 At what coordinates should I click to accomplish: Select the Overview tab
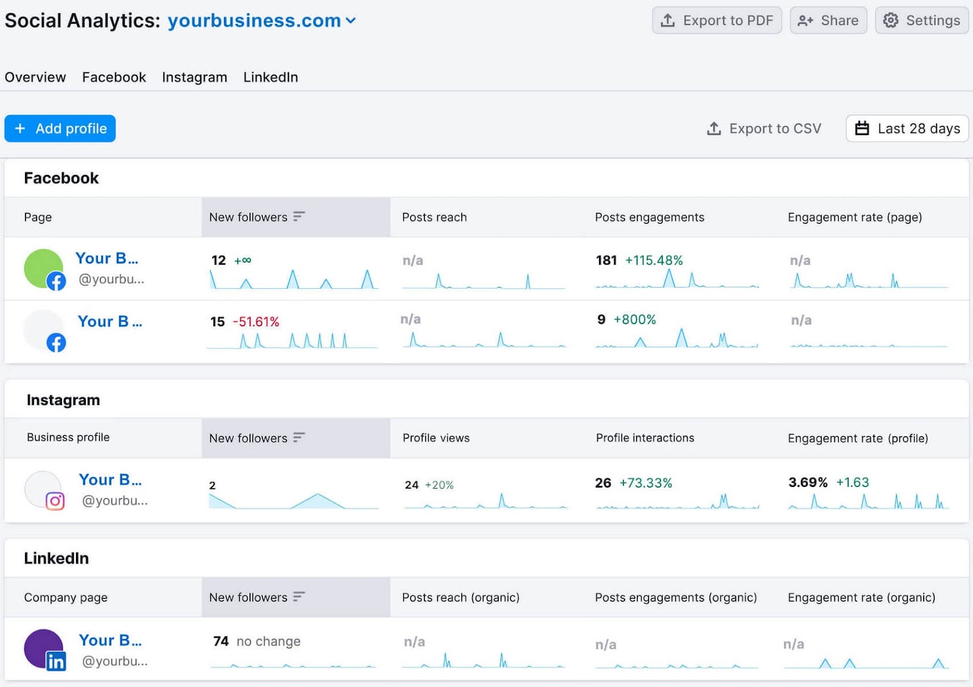pos(35,77)
